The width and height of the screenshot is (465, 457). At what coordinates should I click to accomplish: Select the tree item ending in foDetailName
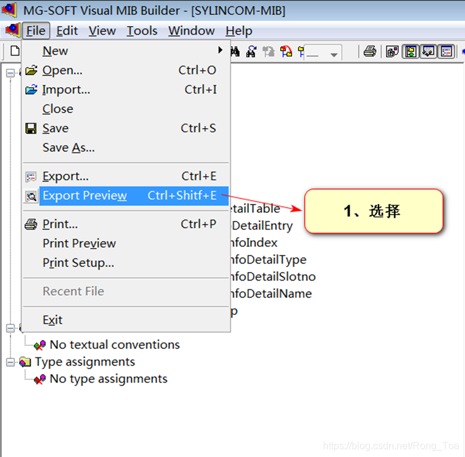coord(272,294)
